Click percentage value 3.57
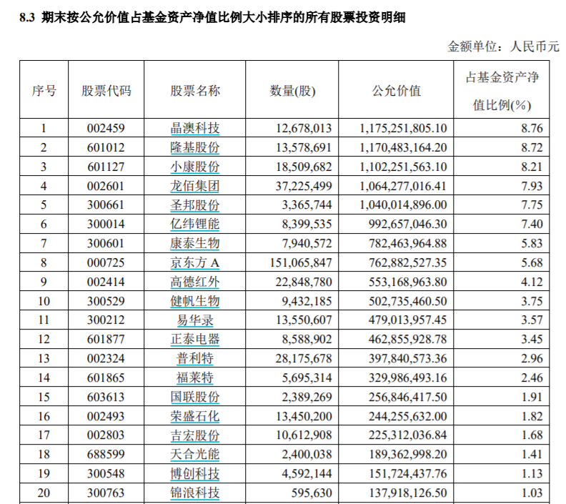 pos(532,320)
